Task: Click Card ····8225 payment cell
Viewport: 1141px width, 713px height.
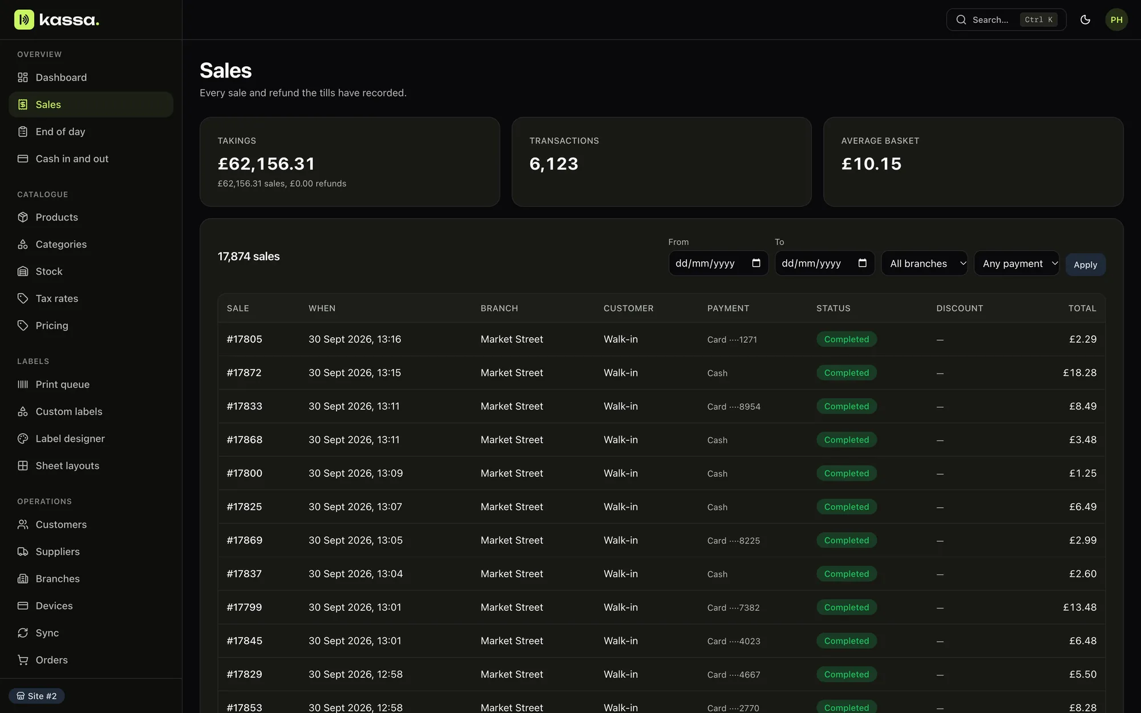Action: click(733, 541)
